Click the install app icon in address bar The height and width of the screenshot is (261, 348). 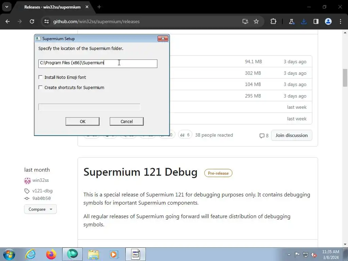coord(245,21)
